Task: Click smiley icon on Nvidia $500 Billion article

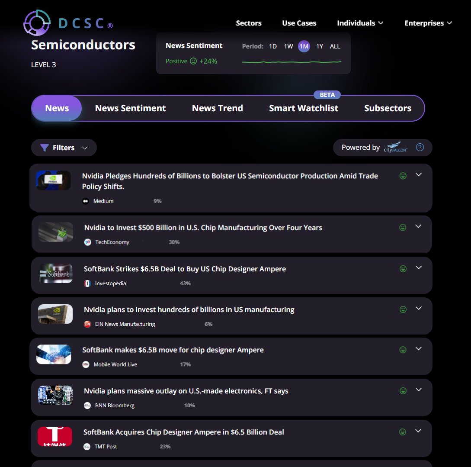Action: point(403,228)
